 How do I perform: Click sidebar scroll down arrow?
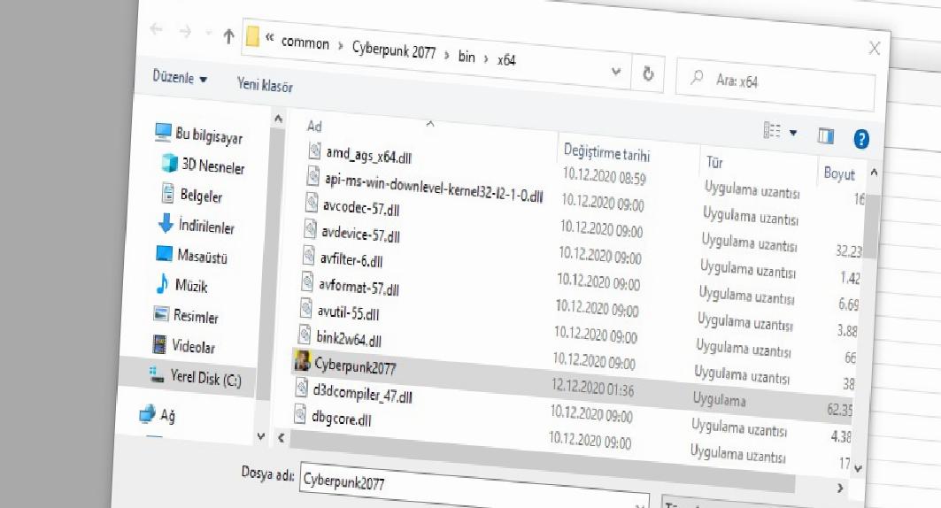[260, 436]
